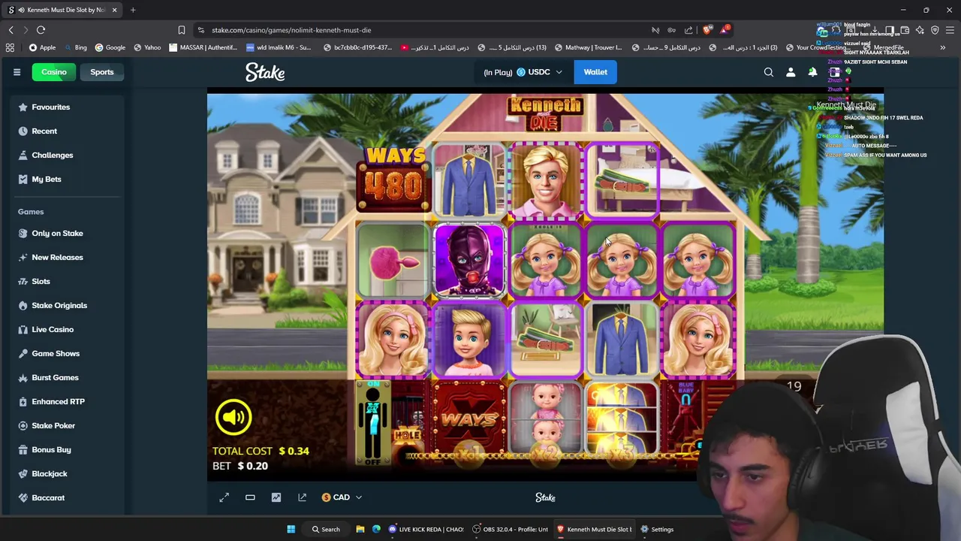961x541 pixels.
Task: Switch to the Sports tab
Action: (102, 72)
